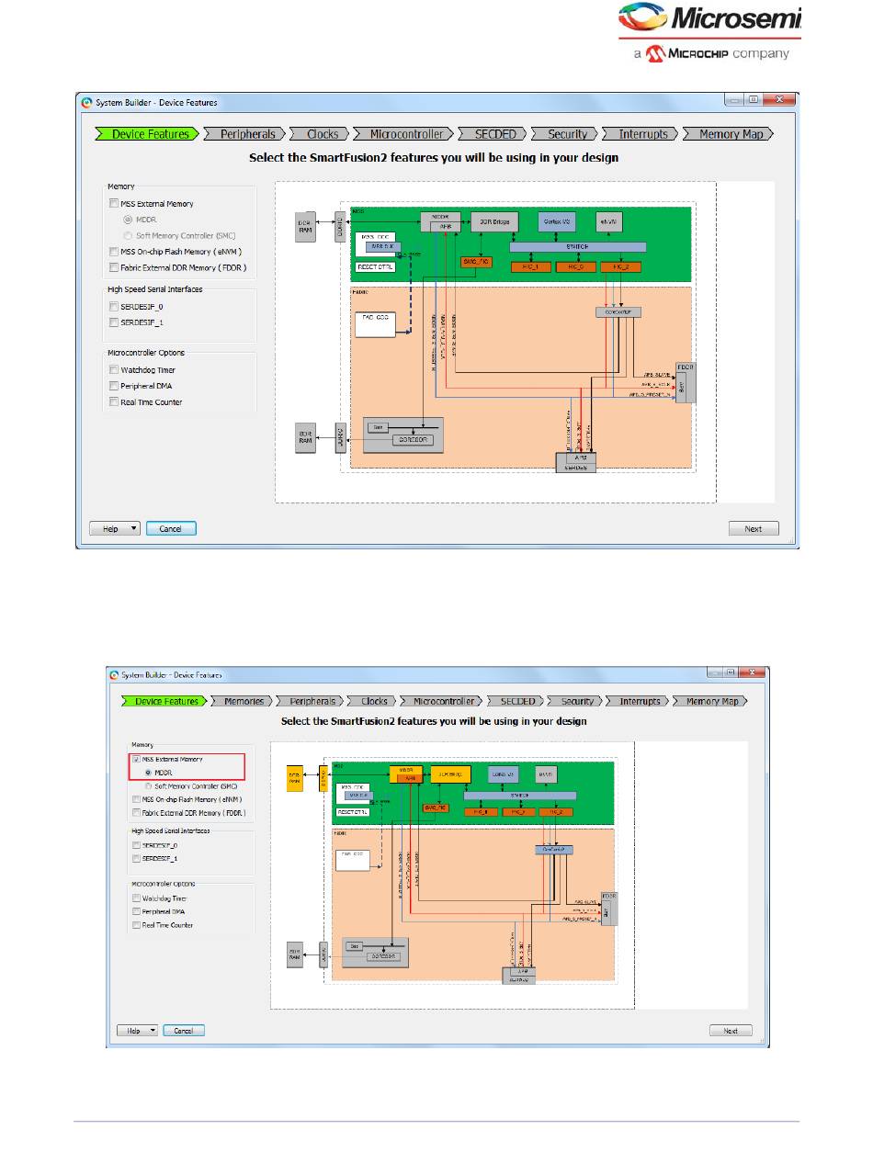Select Device Features tab next to Memories tab
Image resolution: width=873 pixels, height=1152 pixels.
pos(164,701)
